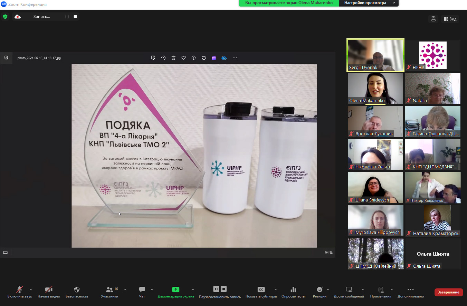Click the filmstrip icon at the viewer's bottom-left
467x306 pixels.
coord(6,253)
